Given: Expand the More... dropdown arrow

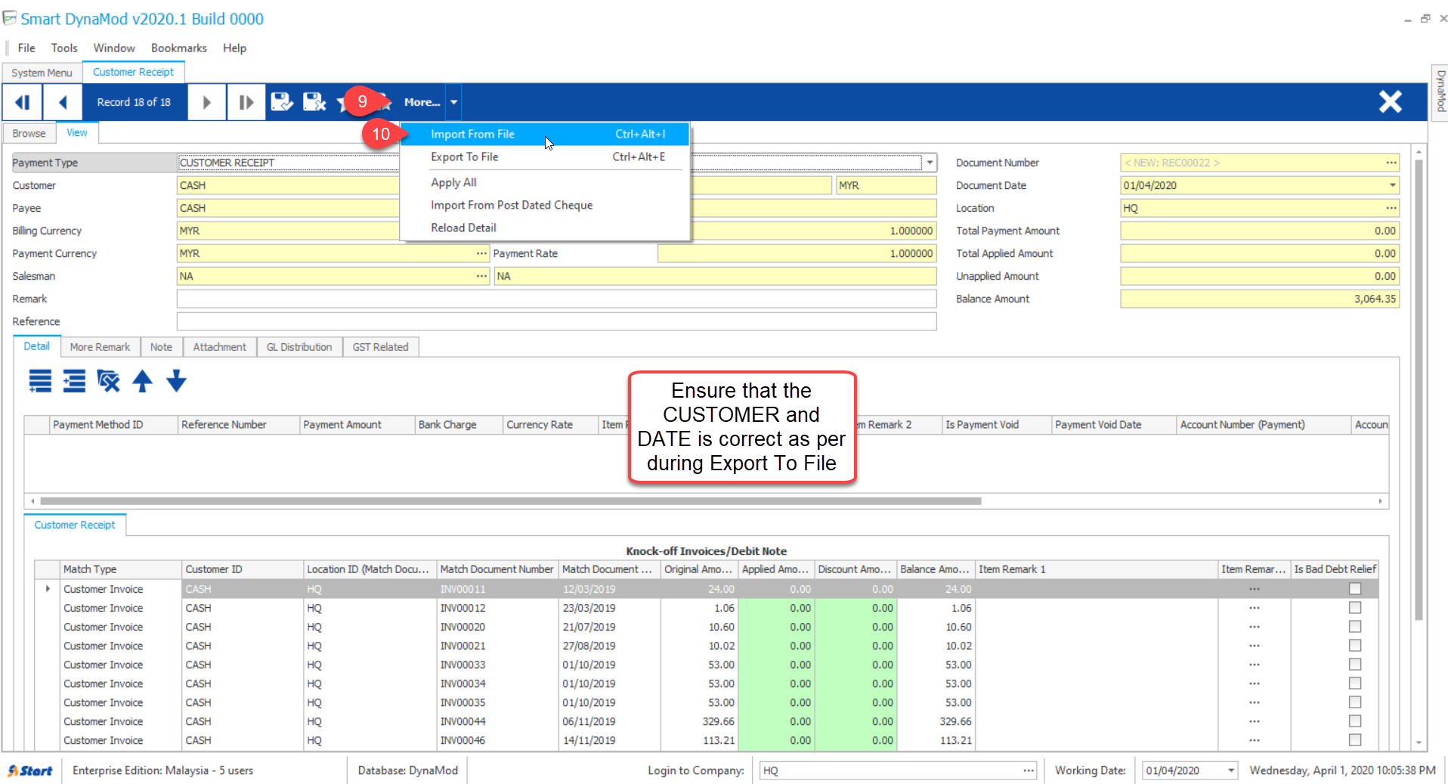Looking at the screenshot, I should click(x=453, y=102).
